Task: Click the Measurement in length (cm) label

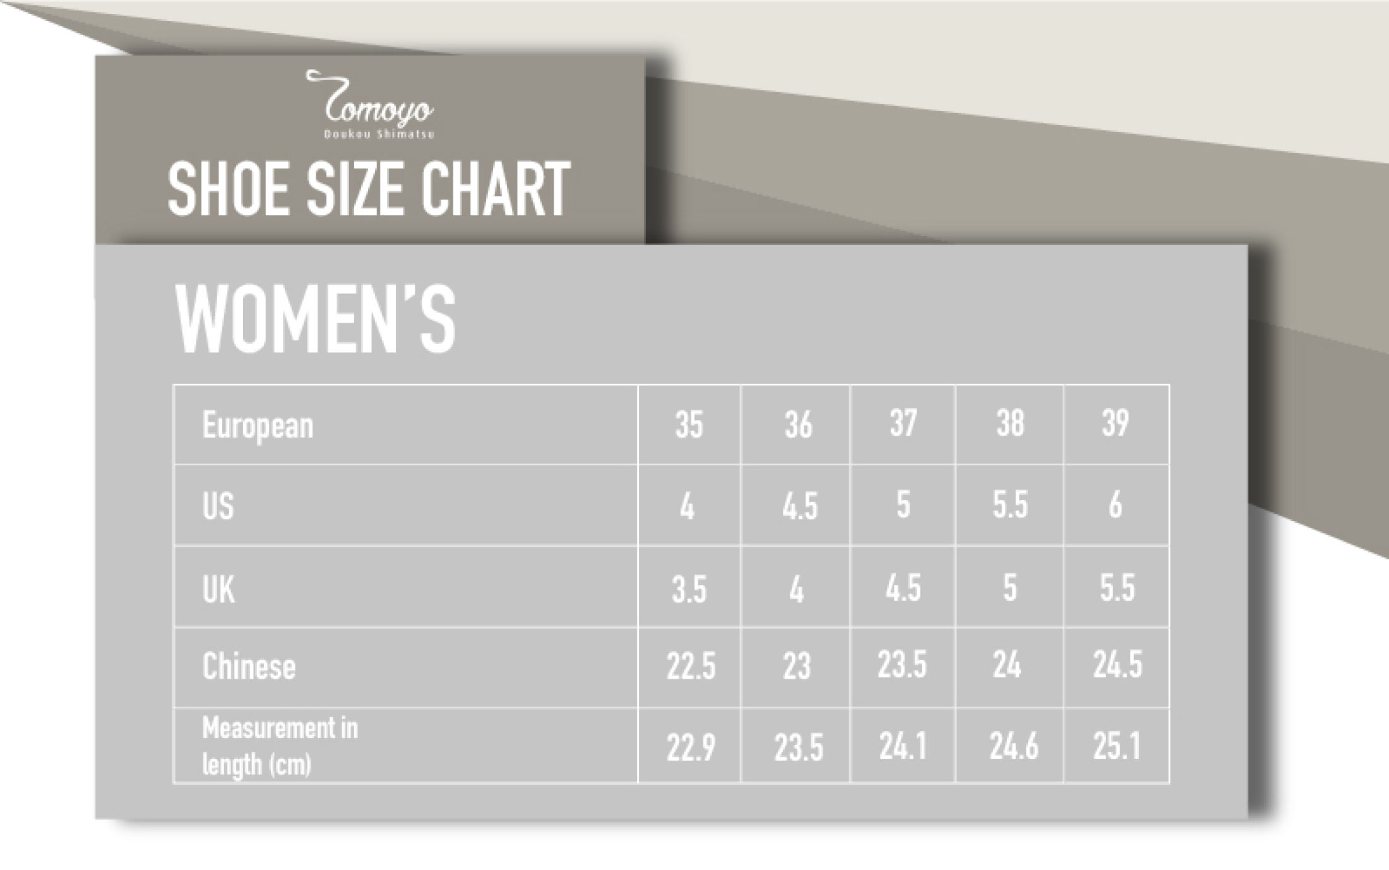Action: tap(280, 746)
